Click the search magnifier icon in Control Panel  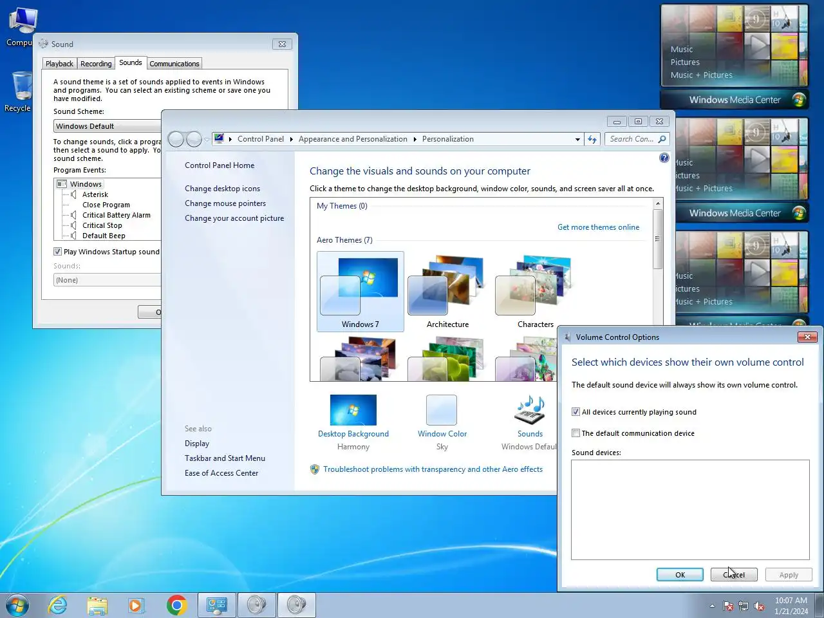[662, 139]
